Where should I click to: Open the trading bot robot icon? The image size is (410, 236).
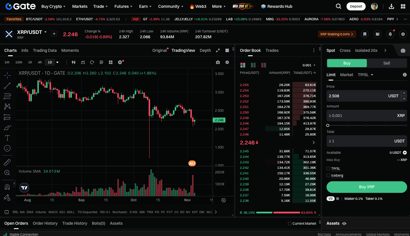pos(403,50)
